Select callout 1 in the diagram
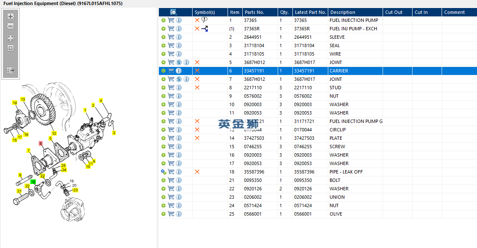This screenshot has width=477, height=248. pos(85,110)
